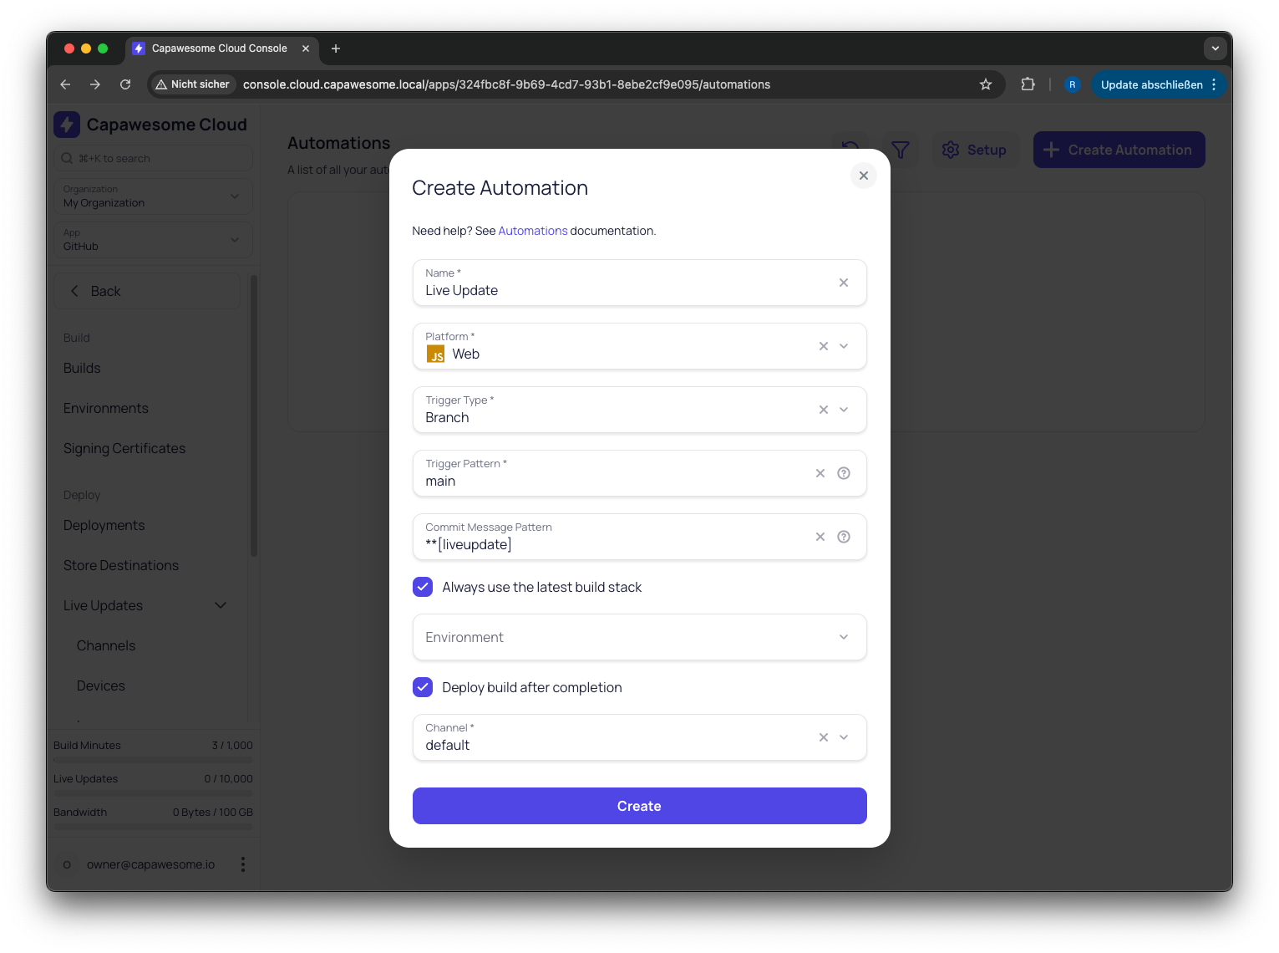Select Deployments in the sidebar
Viewport: 1279px width, 953px height.
click(x=104, y=525)
